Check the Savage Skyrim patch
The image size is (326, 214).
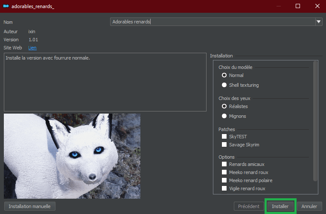click(x=224, y=145)
